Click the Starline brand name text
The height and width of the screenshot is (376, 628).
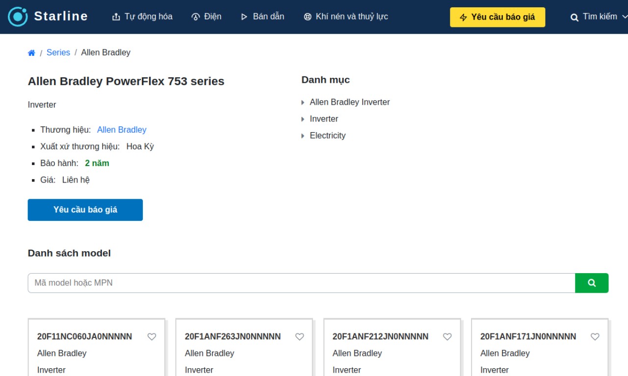click(x=61, y=16)
